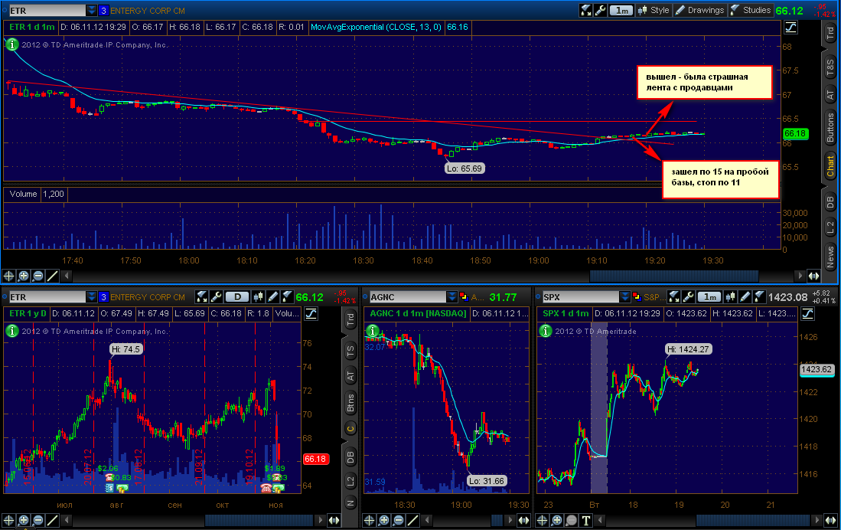Toggle the expand width icon under AGNC chart
This screenshot has width=841, height=530.
click(523, 520)
